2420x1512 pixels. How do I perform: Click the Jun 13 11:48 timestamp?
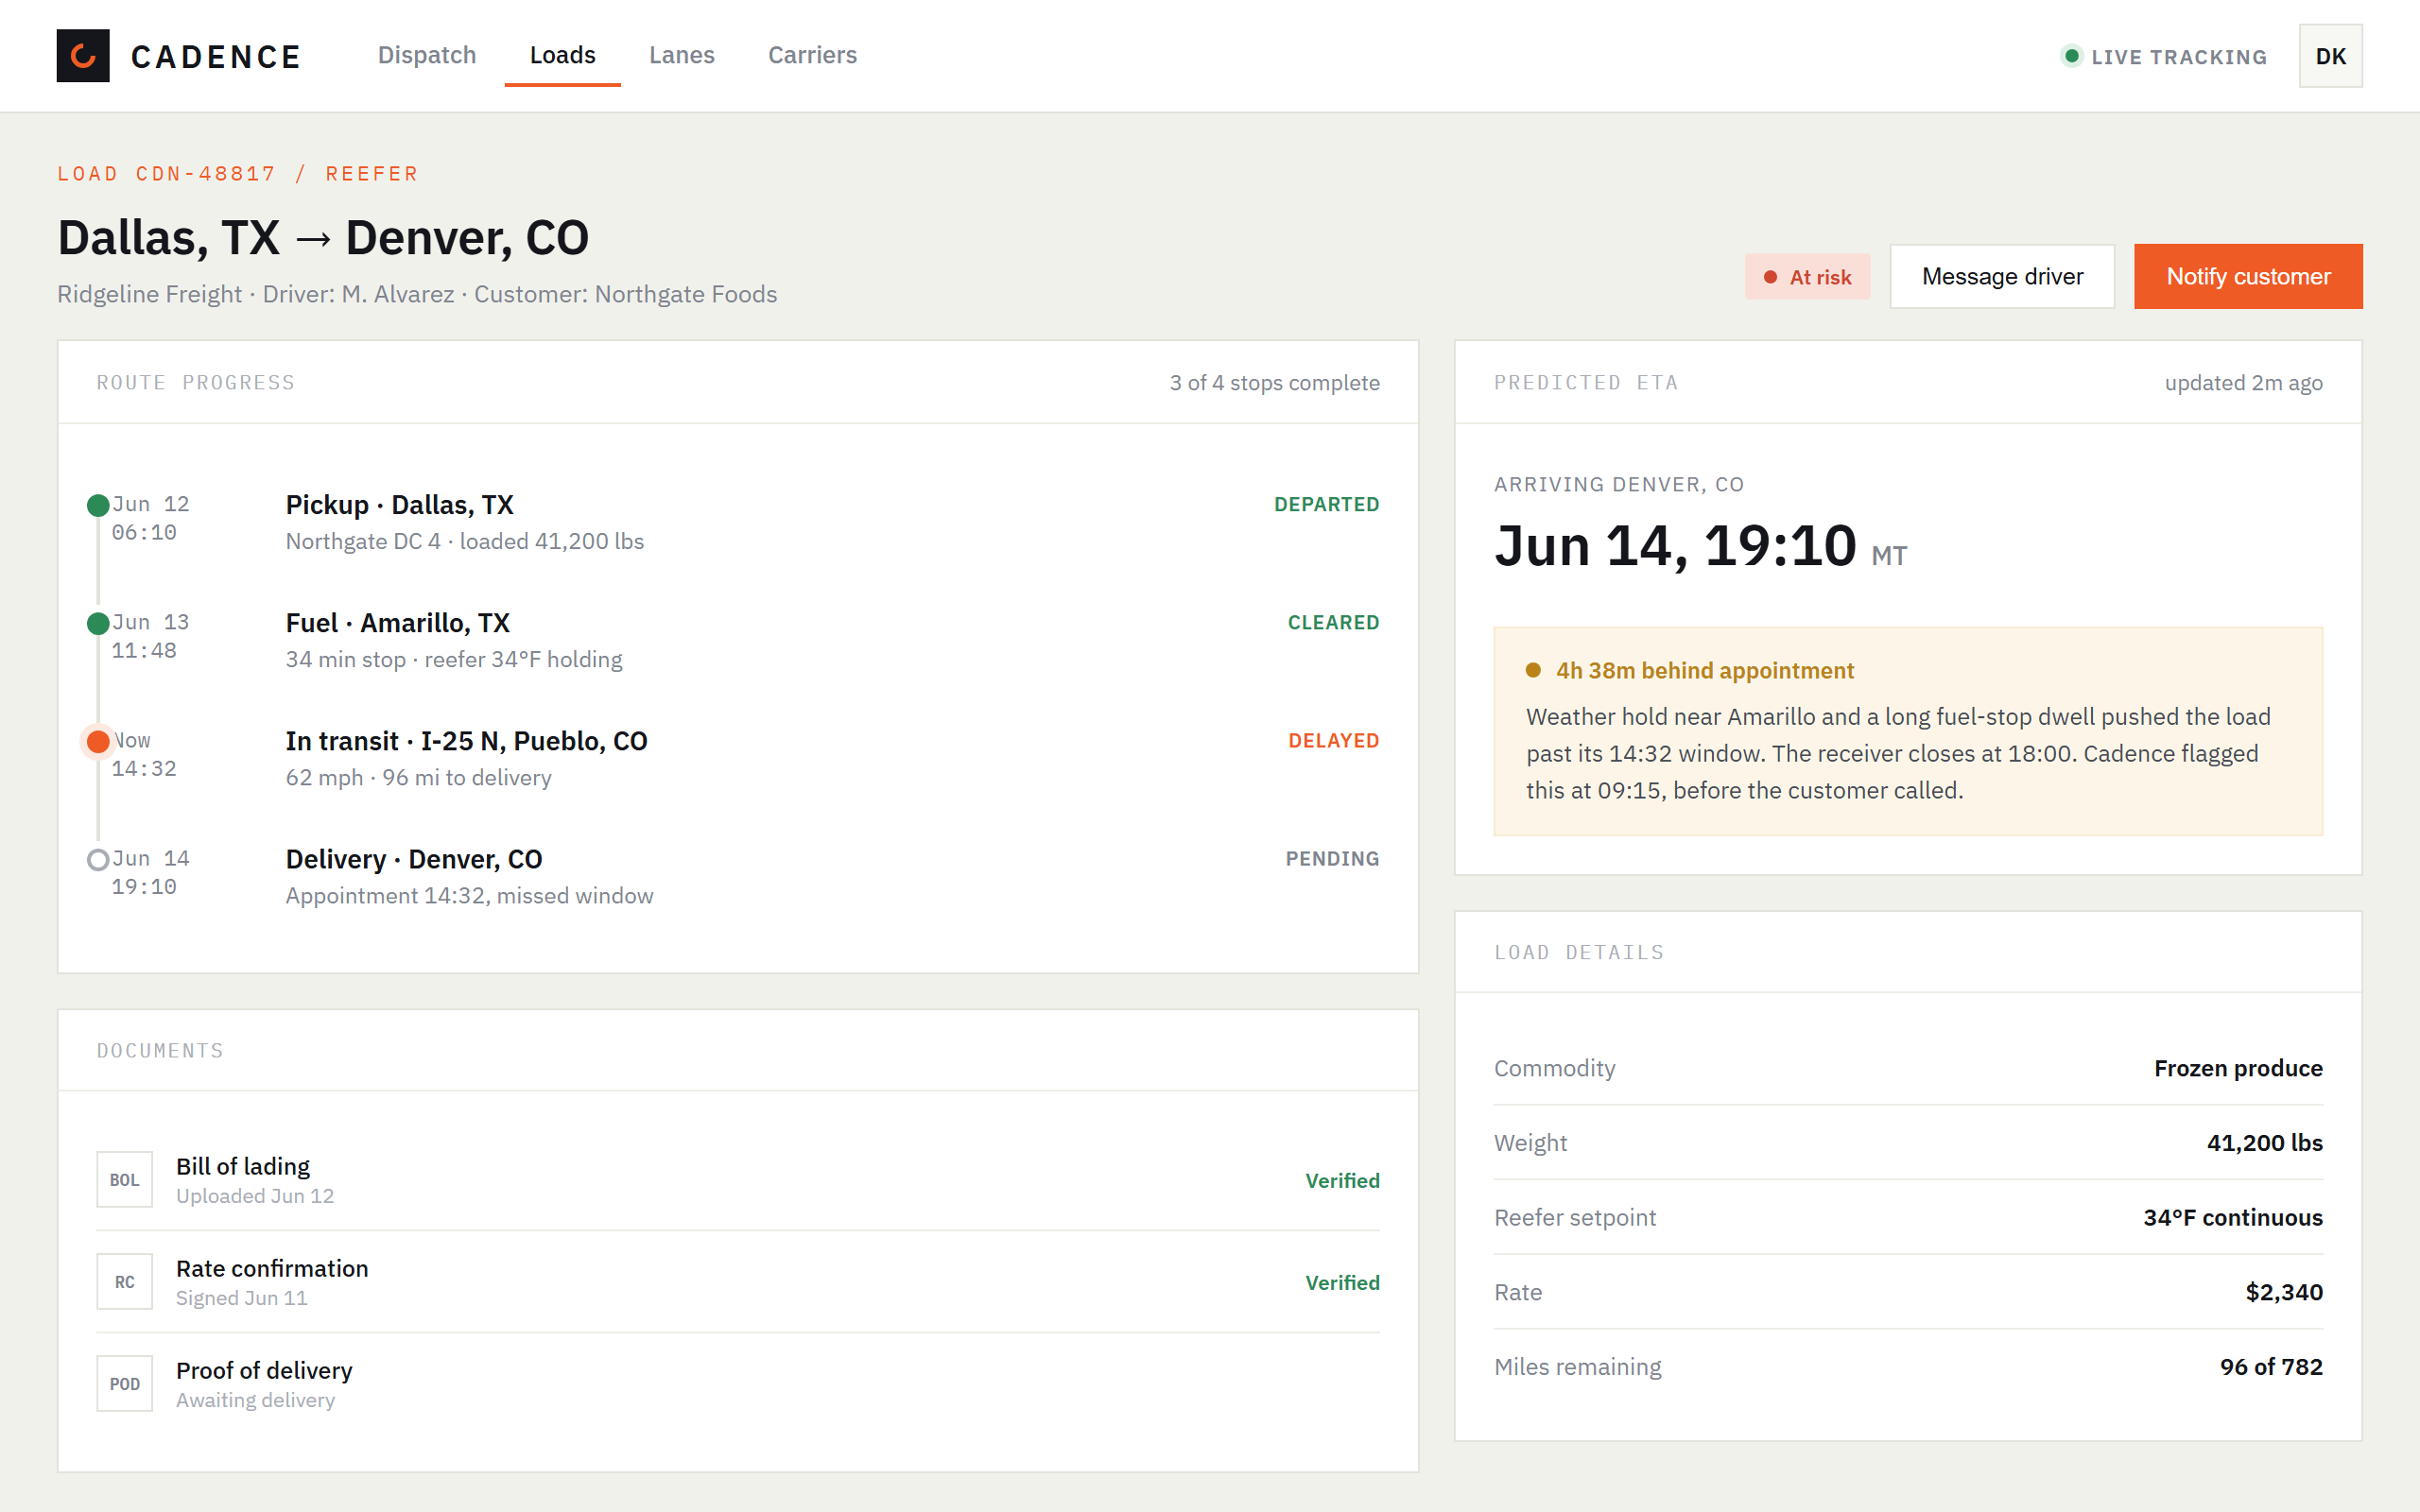point(151,637)
